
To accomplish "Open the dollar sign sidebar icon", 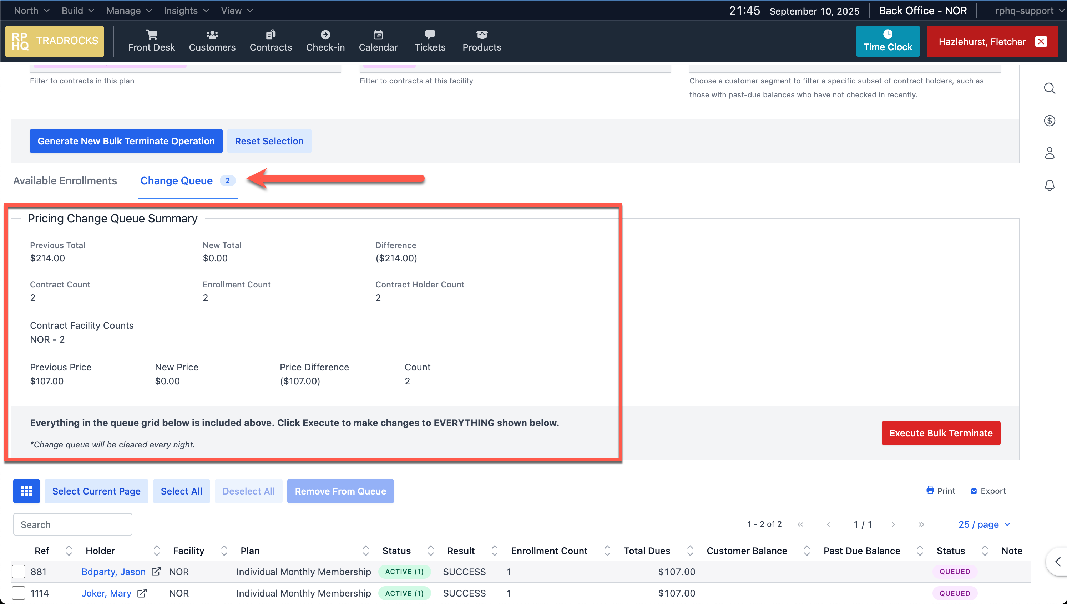I will 1049,121.
